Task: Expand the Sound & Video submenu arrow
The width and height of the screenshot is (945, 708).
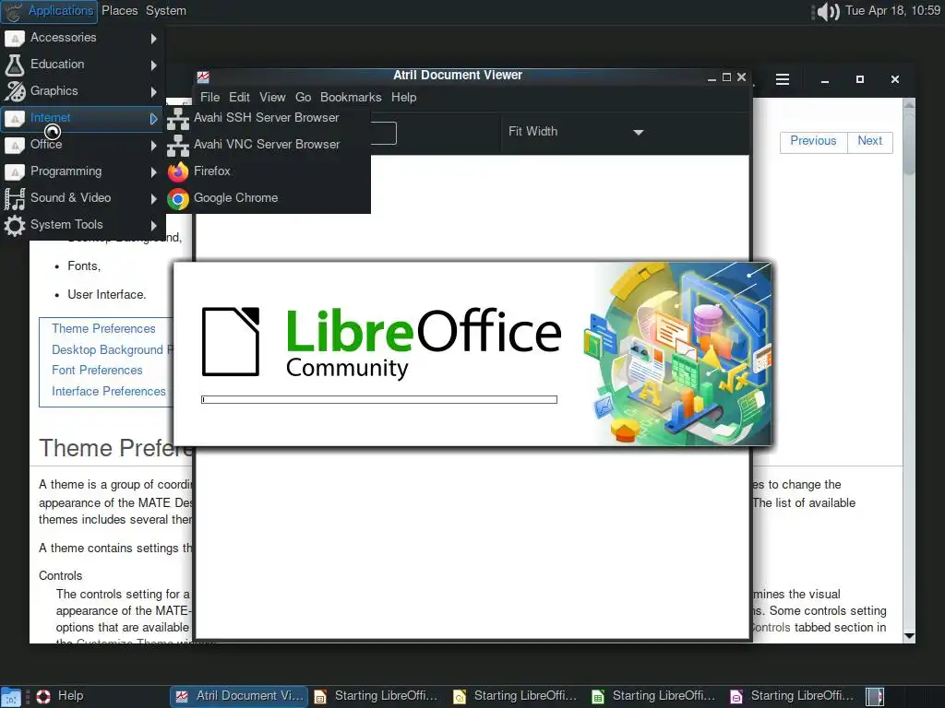Action: pos(154,198)
